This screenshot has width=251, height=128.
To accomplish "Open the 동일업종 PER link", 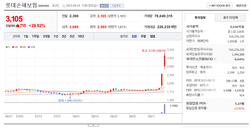I will (197, 103).
